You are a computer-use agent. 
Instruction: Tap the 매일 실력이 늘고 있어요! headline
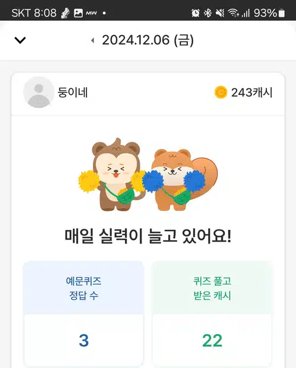[x=148, y=236]
